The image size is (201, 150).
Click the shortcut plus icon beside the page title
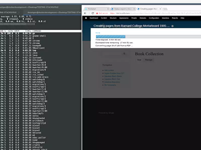pyautogui.click(x=172, y=26)
